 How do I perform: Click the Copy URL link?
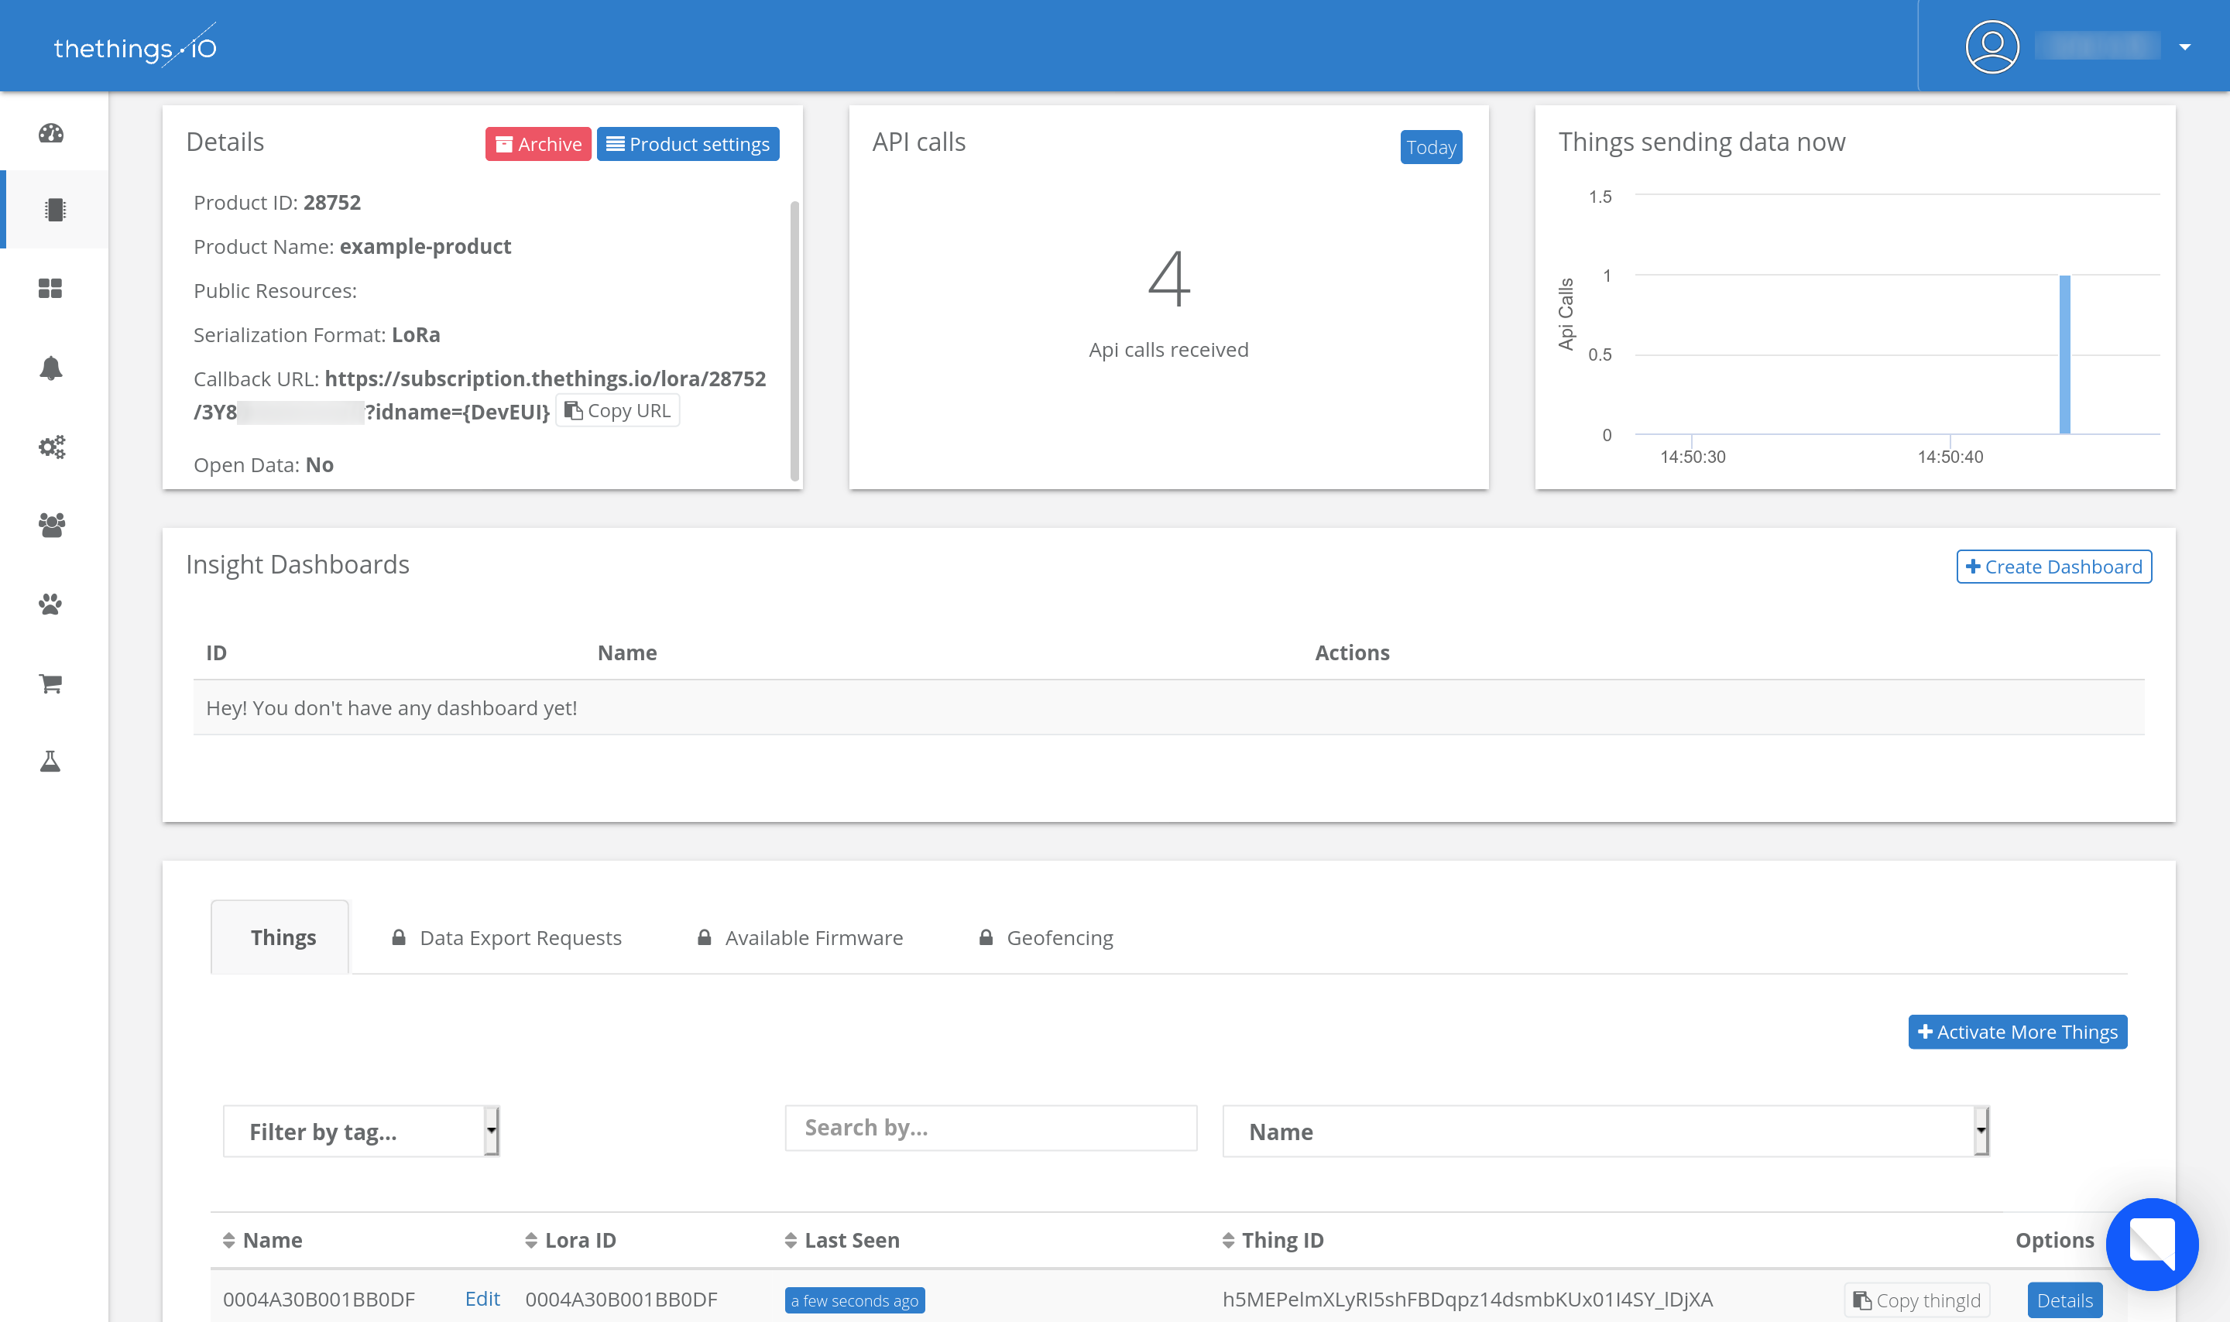point(617,411)
